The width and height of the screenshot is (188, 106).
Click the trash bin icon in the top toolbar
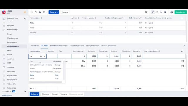(165, 12)
